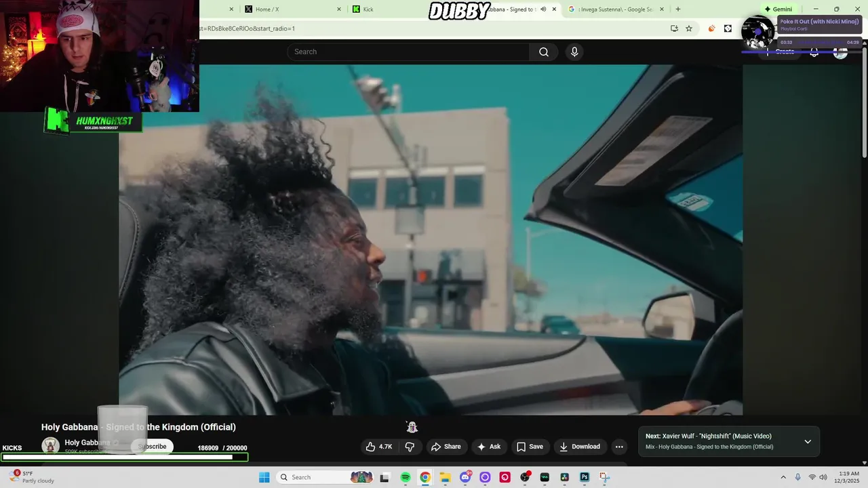Open File Explorer from the taskbar

point(445,477)
